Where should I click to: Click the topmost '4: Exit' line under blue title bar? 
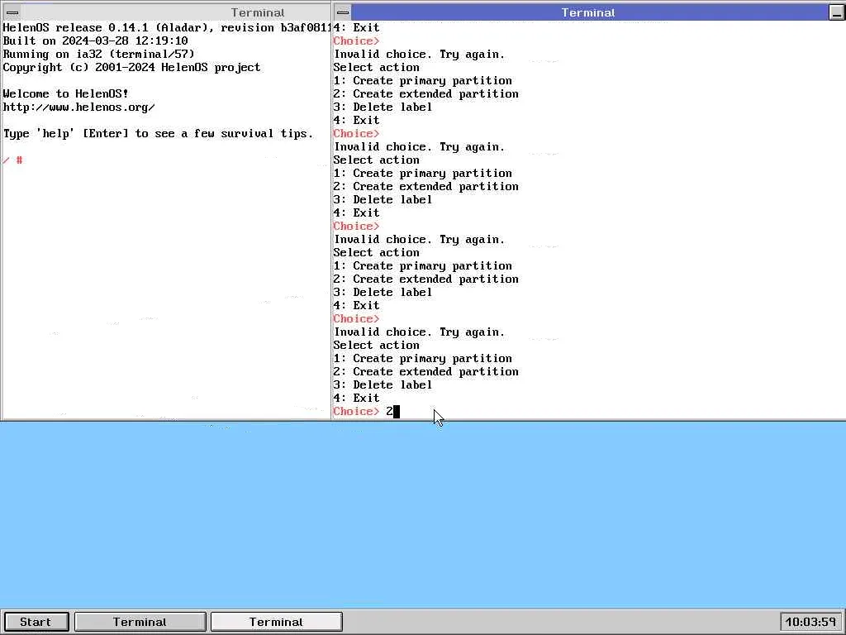tap(357, 27)
